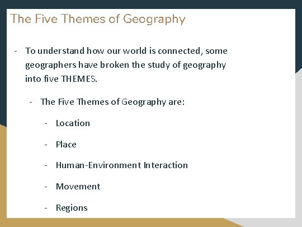The image size is (302, 227).
Task: Click the 'Place' bullet item
Action: (x=66, y=145)
